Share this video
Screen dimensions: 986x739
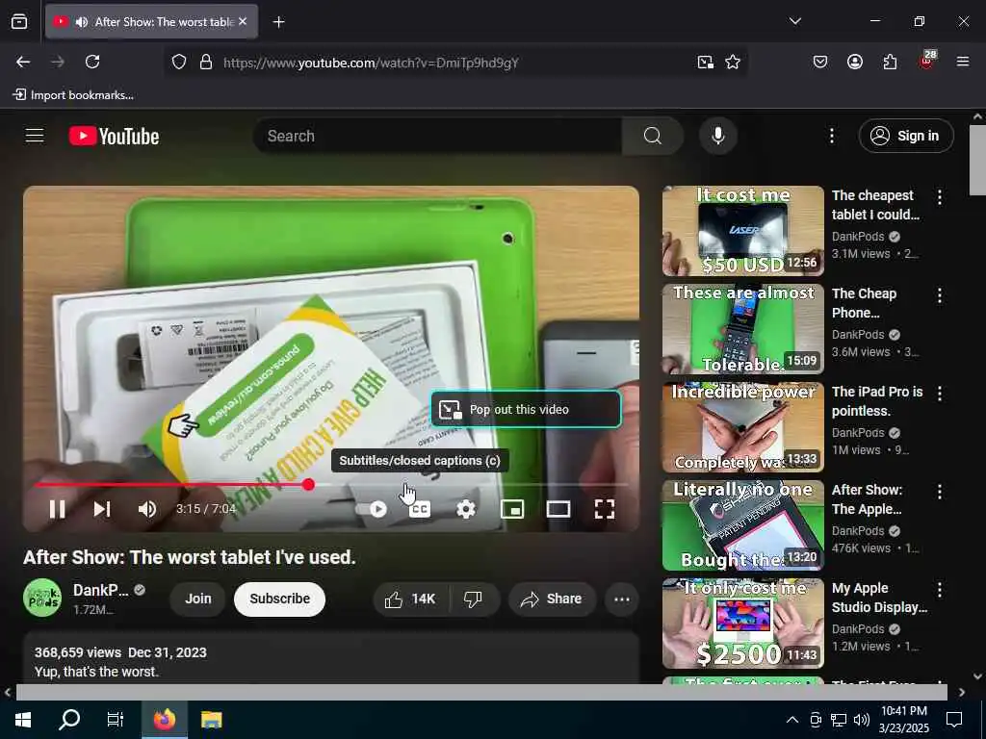tap(552, 599)
